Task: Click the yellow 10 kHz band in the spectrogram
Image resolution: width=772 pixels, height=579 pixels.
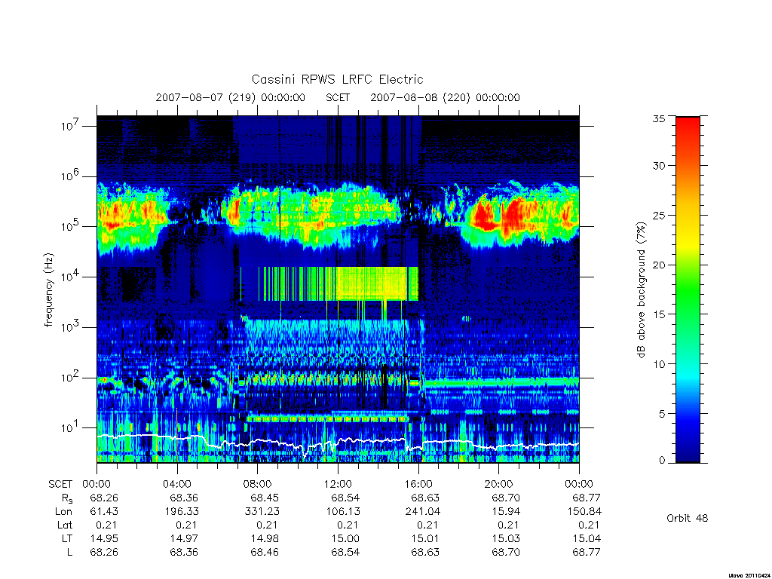Action: [x=378, y=283]
